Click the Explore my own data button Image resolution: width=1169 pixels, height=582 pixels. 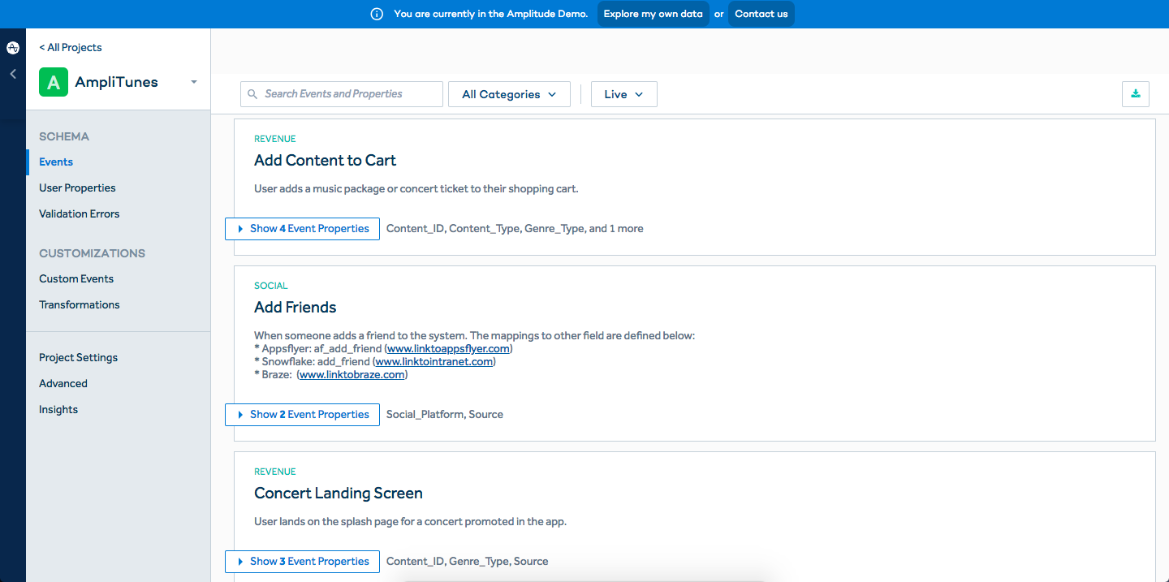click(654, 14)
